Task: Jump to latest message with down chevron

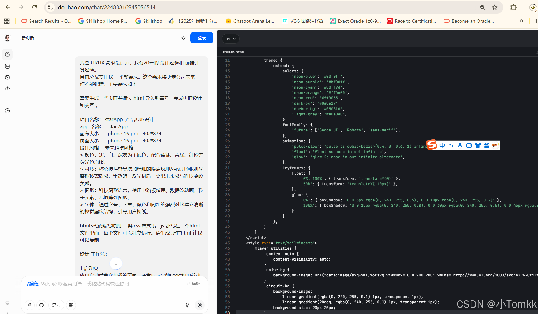Action: click(x=116, y=263)
